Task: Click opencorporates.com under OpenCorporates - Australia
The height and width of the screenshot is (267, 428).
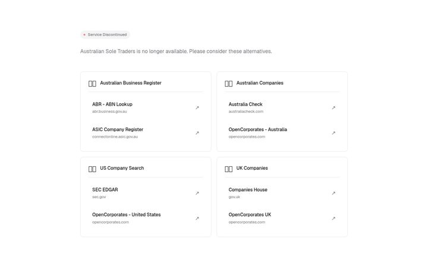Action: (x=247, y=137)
